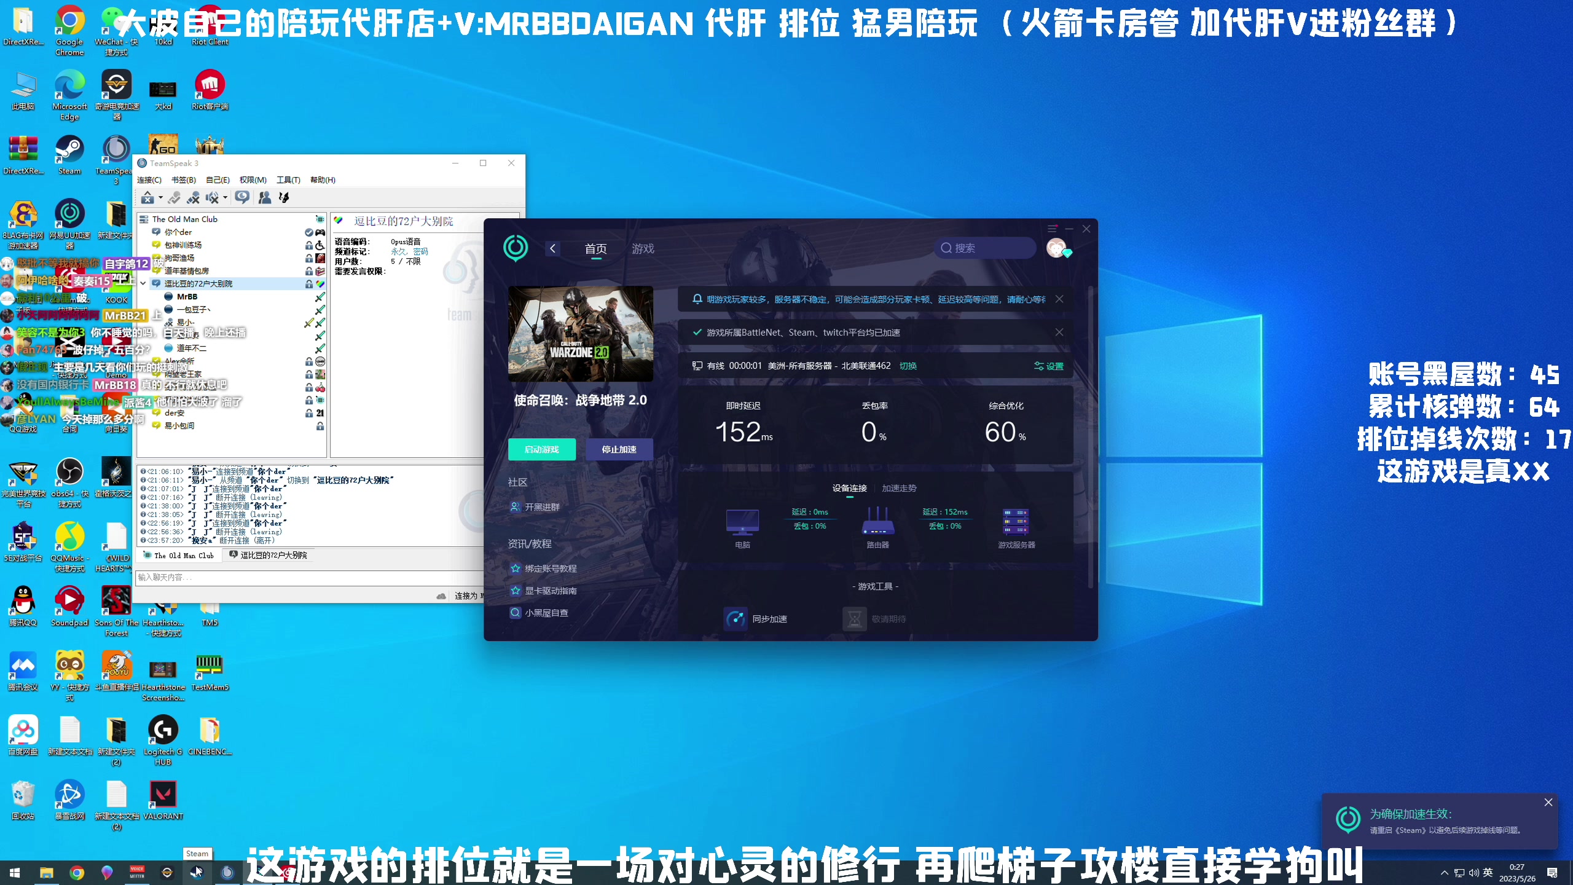Close the 为确保加速生效 notification popup
Image resolution: width=1573 pixels, height=885 pixels.
pyautogui.click(x=1548, y=803)
